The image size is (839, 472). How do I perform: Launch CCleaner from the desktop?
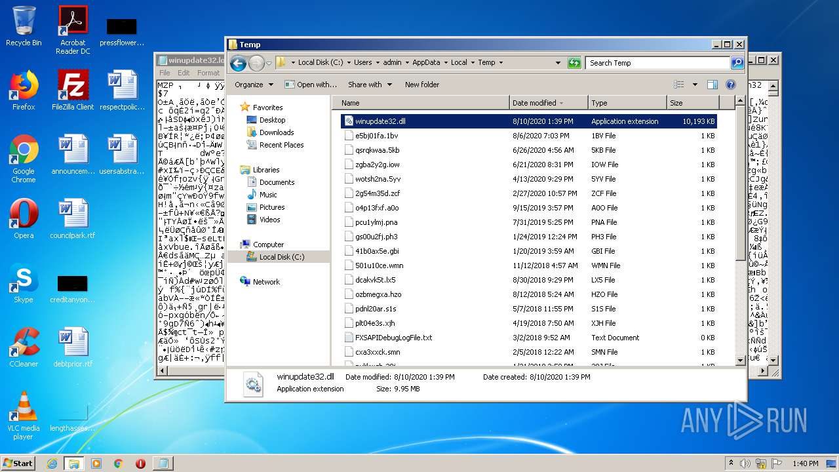[x=24, y=347]
